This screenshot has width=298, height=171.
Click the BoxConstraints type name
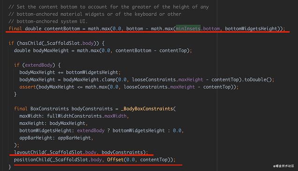click(x=50, y=109)
